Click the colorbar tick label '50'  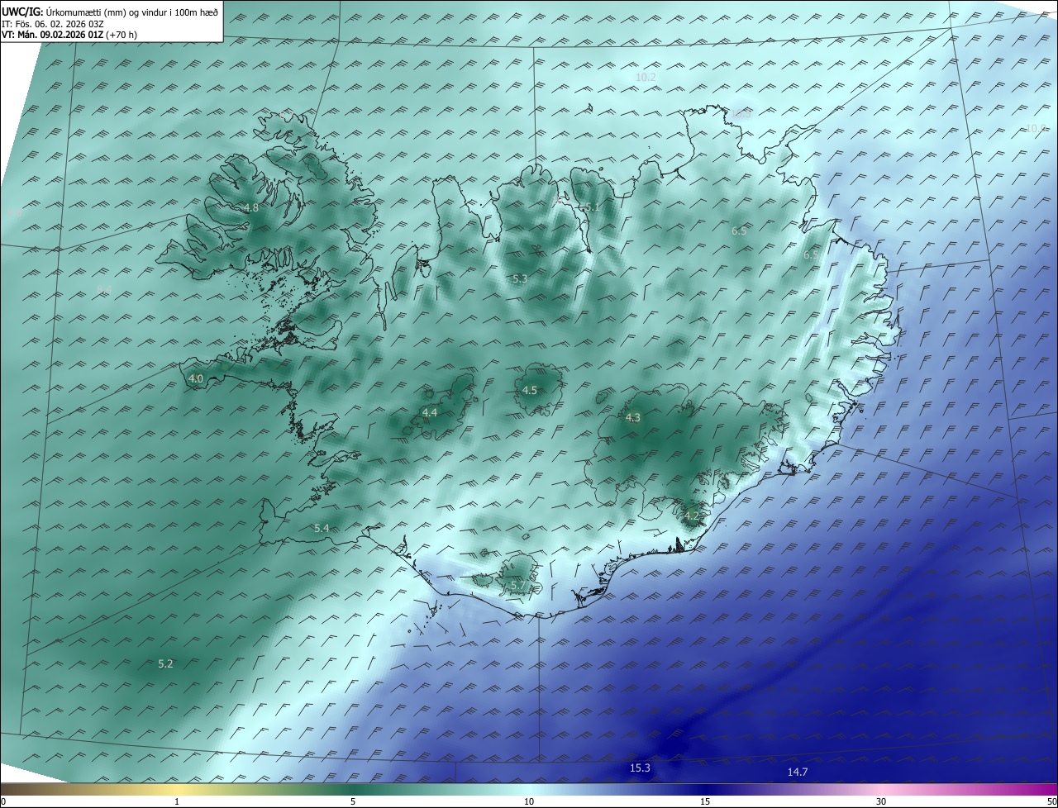1051,801
